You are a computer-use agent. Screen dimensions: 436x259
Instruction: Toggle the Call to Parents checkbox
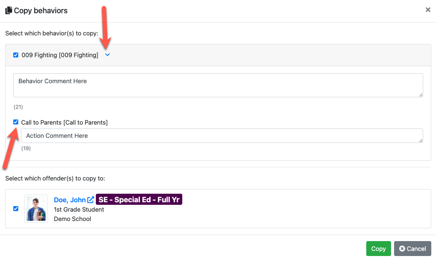coord(16,122)
